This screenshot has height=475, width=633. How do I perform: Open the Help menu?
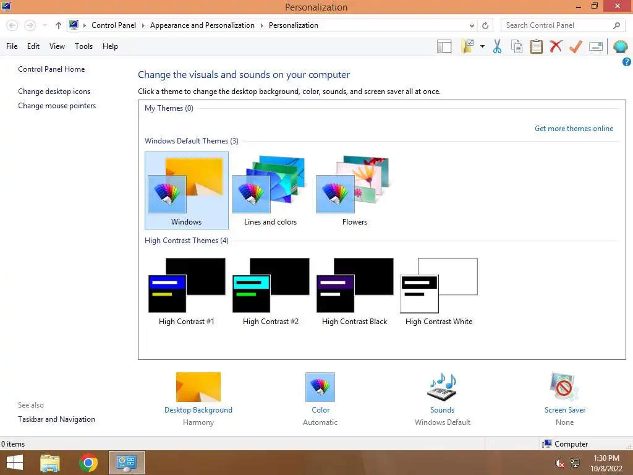click(110, 46)
